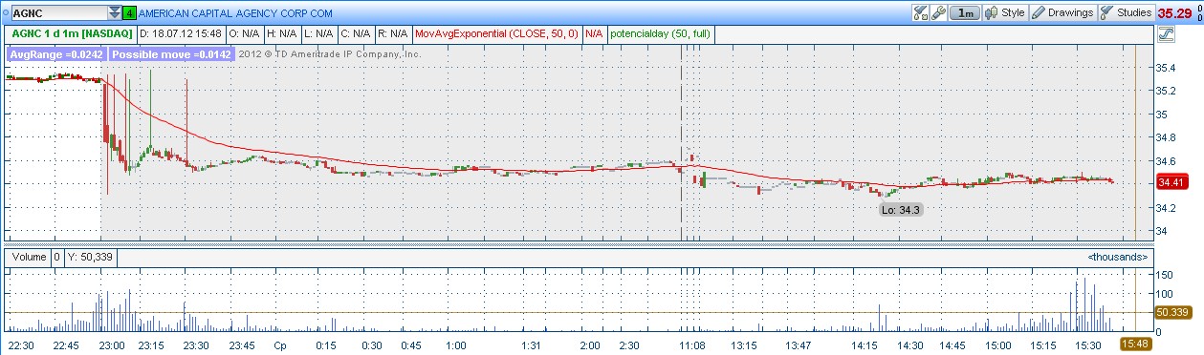Click AMERICAN CAPITAL AGENCY CORP COM title

pyautogui.click(x=236, y=14)
